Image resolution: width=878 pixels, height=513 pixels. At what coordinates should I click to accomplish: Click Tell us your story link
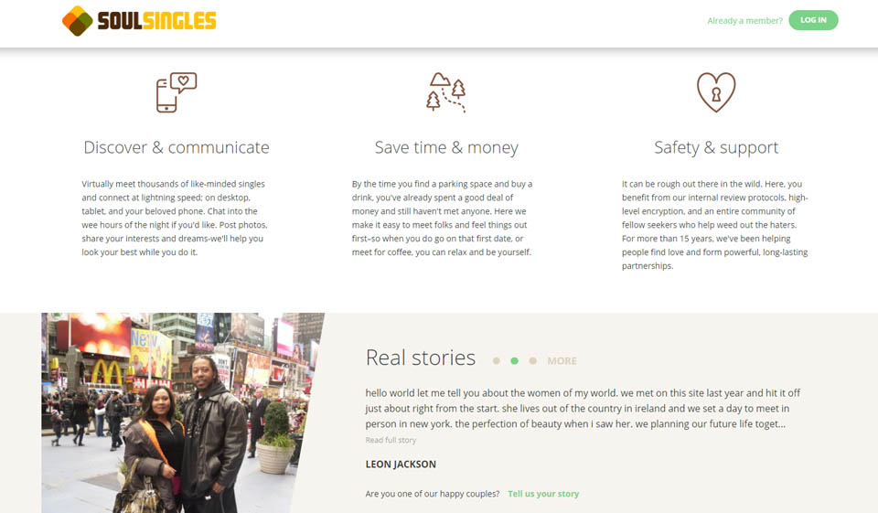click(x=543, y=494)
